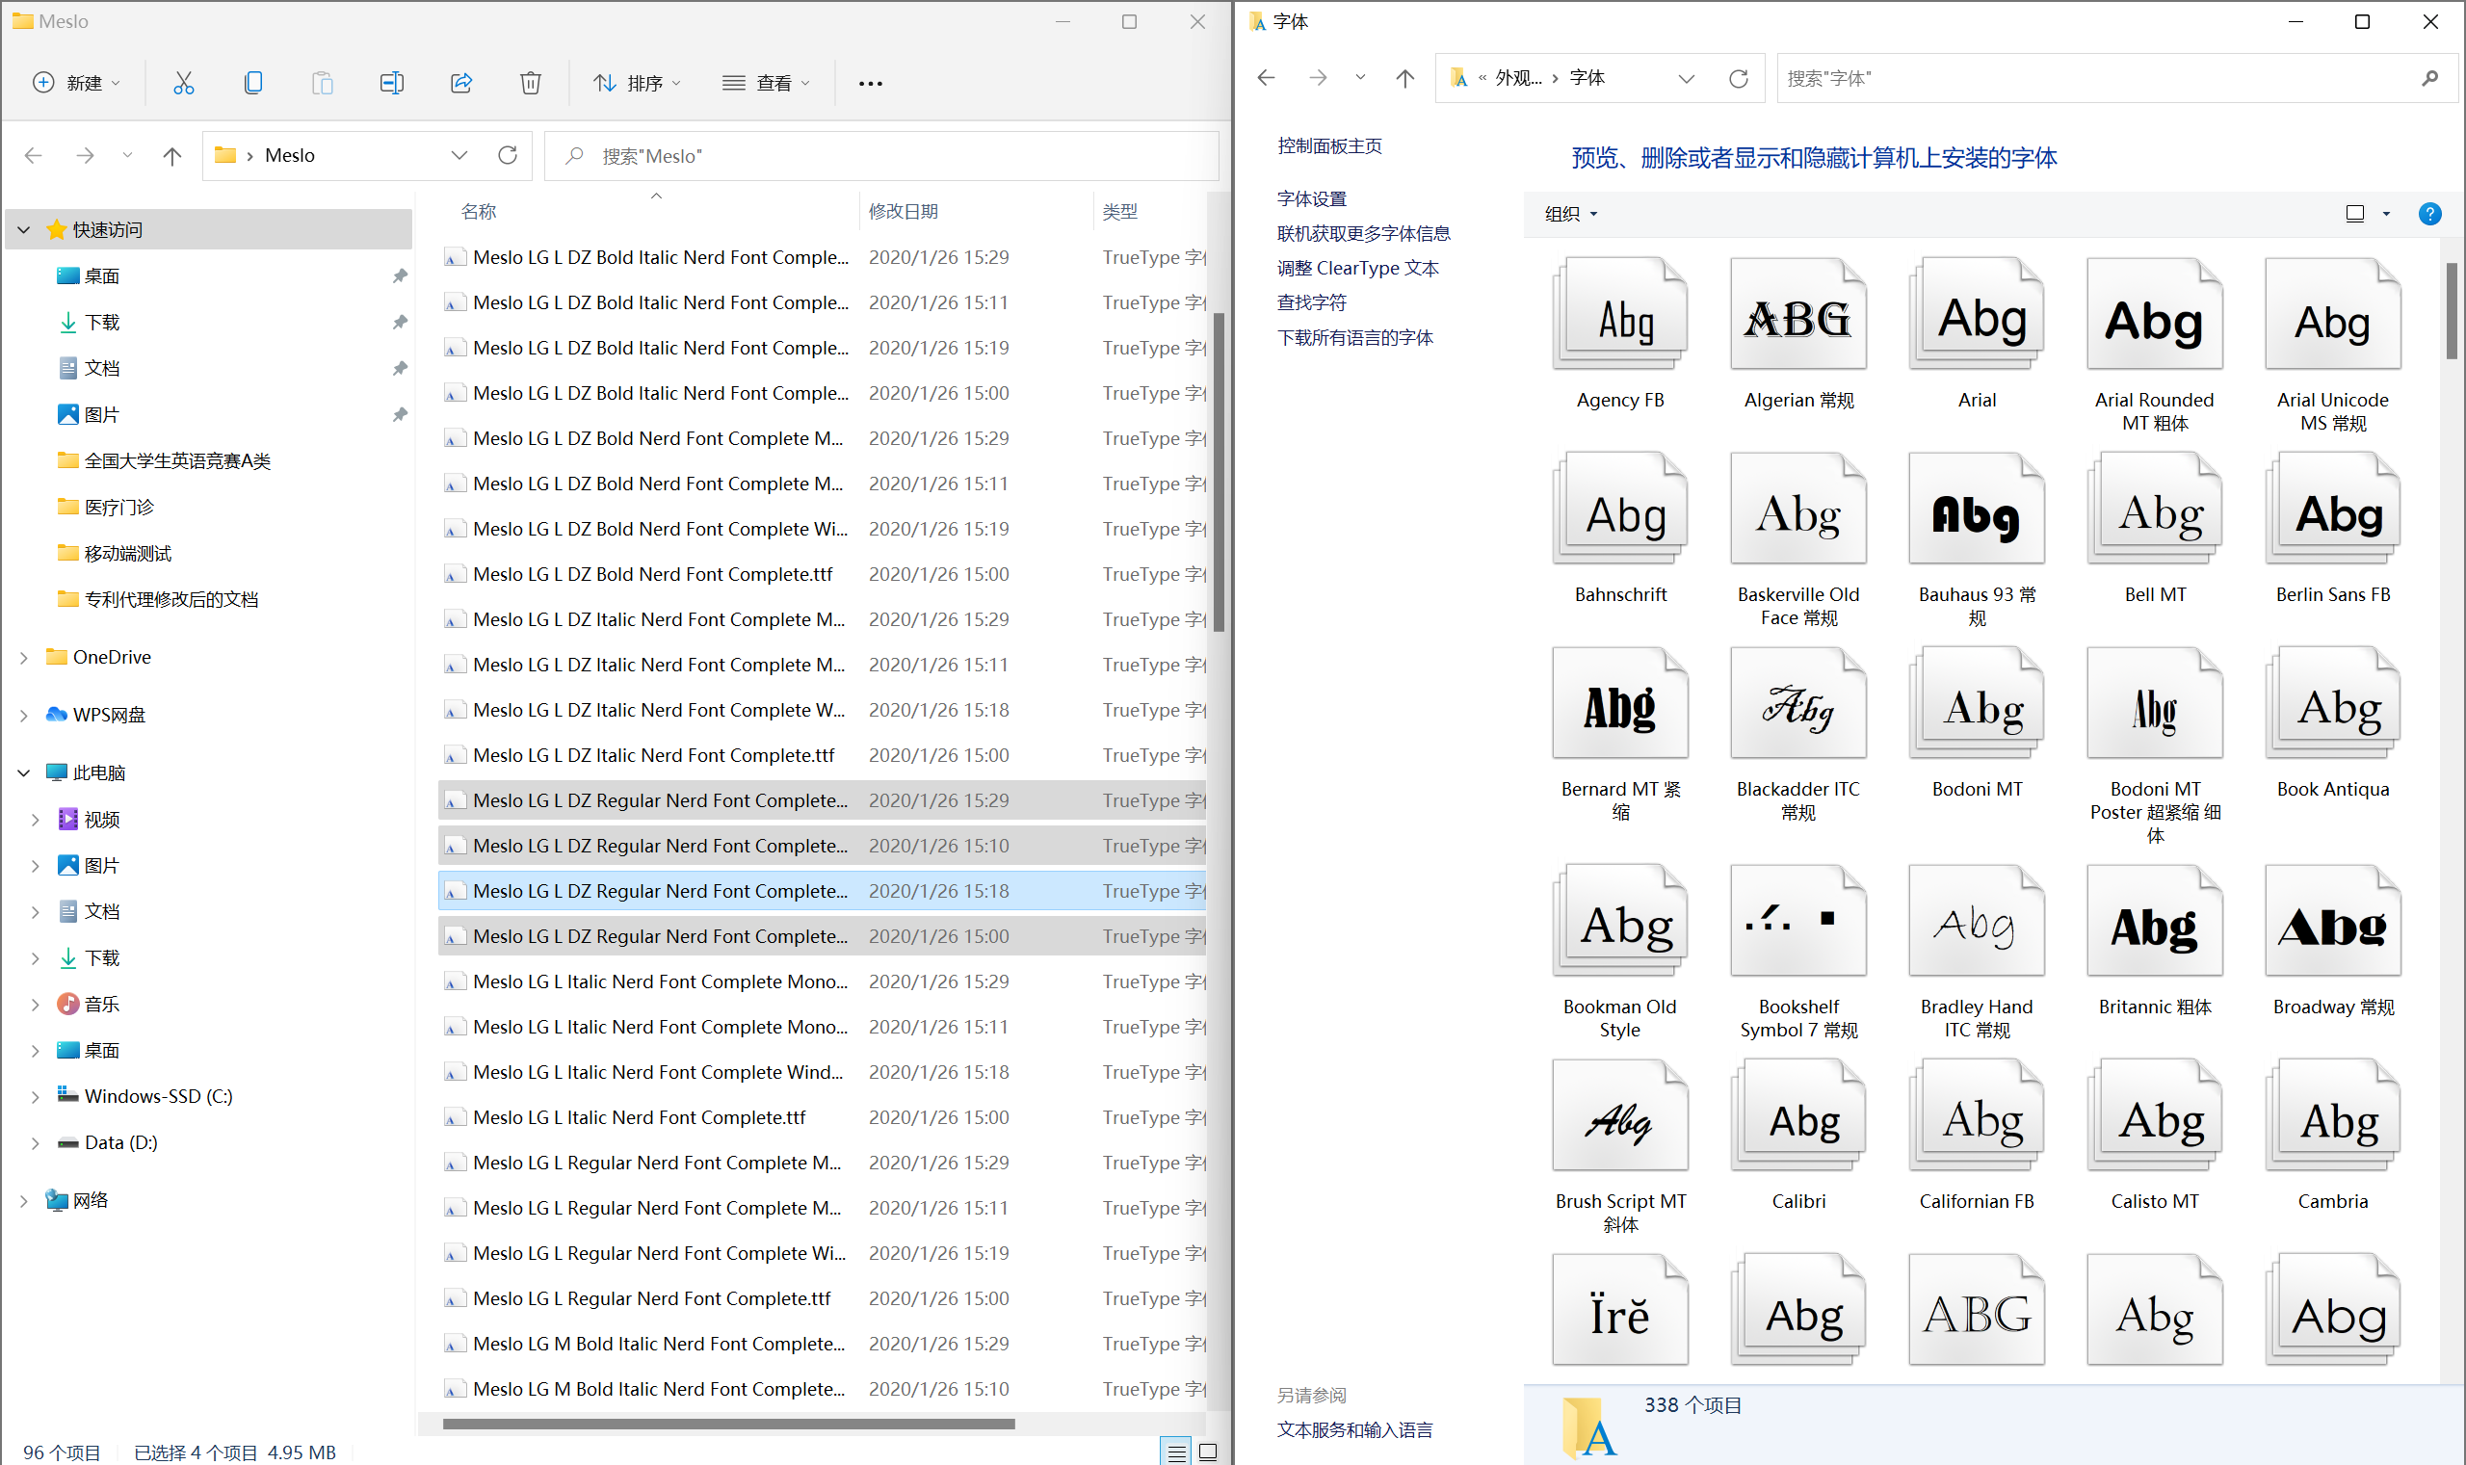Switch to details view in status bar
Screen dimensions: 2466x1465
(x=1175, y=1452)
